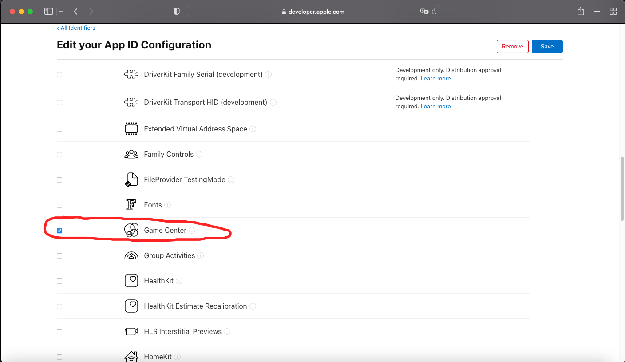Viewport: 625px width, 362px height.
Task: Click Learn more for DriverKit Transport HID
Action: [x=435, y=106]
